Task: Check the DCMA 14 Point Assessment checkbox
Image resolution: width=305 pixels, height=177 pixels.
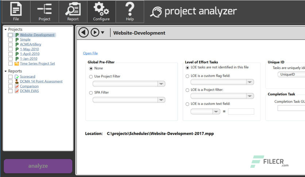Action: click(x=11, y=81)
